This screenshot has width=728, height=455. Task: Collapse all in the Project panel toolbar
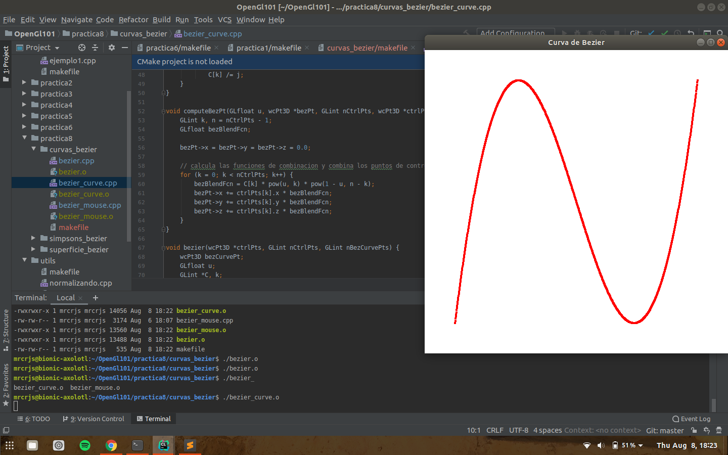click(x=95, y=48)
